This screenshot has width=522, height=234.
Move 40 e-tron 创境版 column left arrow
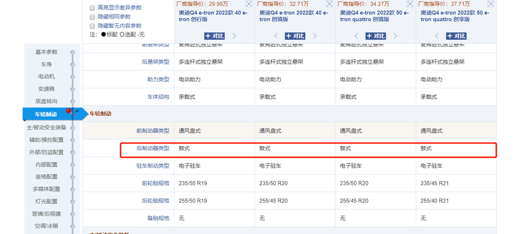tap(275, 36)
